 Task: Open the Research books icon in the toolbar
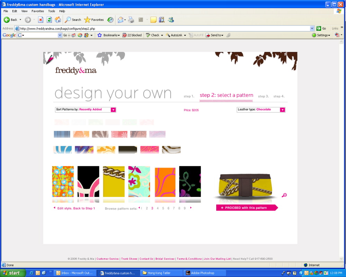pyautogui.click(x=162, y=20)
